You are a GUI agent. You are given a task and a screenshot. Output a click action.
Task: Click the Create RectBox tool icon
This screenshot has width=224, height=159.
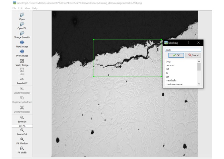tap(22, 89)
